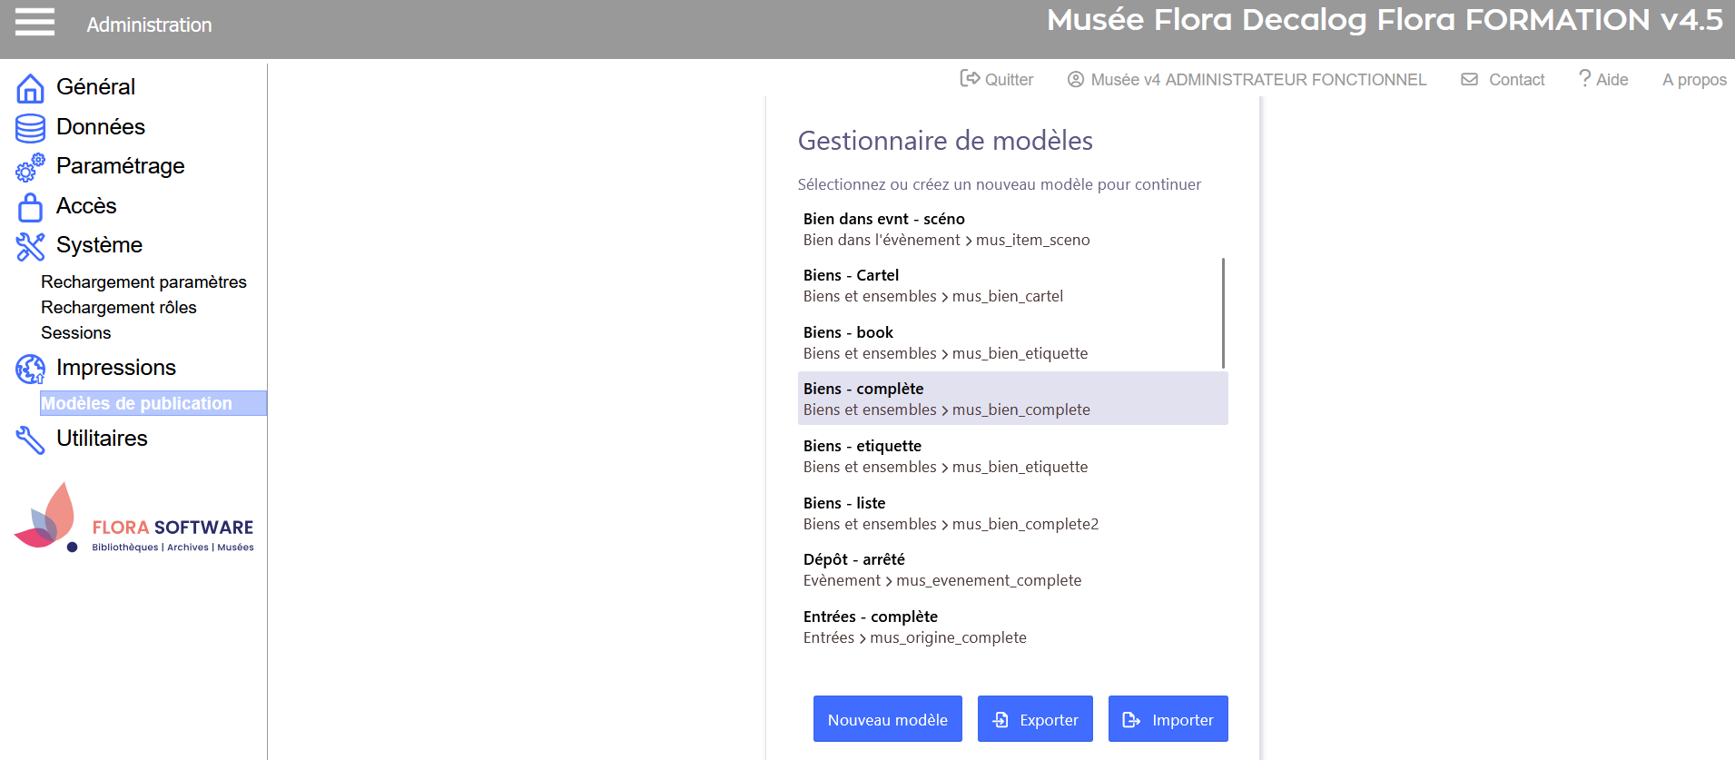1735x760 pixels.
Task: Click the Importer button
Action: (x=1168, y=719)
